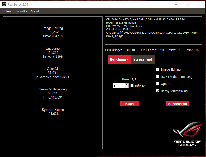Click the MB:02MJVY Notebook line
Viewport: 206px width, 157px height.
click(x=124, y=26)
